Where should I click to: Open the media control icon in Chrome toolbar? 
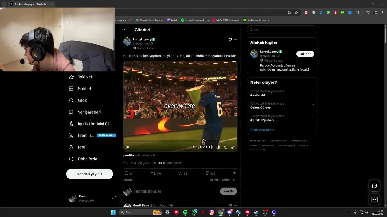[x=368, y=13]
